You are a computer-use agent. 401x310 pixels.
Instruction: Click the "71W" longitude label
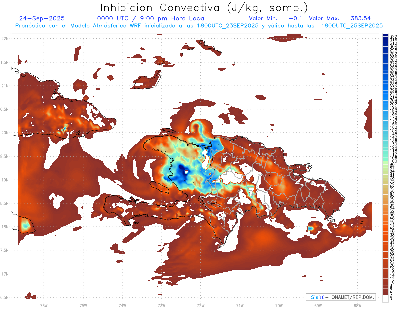click(x=240, y=306)
